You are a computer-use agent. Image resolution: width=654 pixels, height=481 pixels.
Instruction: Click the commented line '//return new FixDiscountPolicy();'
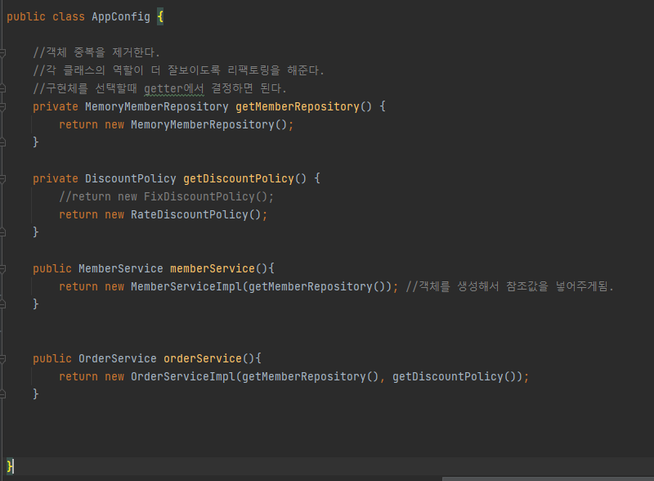click(x=167, y=196)
